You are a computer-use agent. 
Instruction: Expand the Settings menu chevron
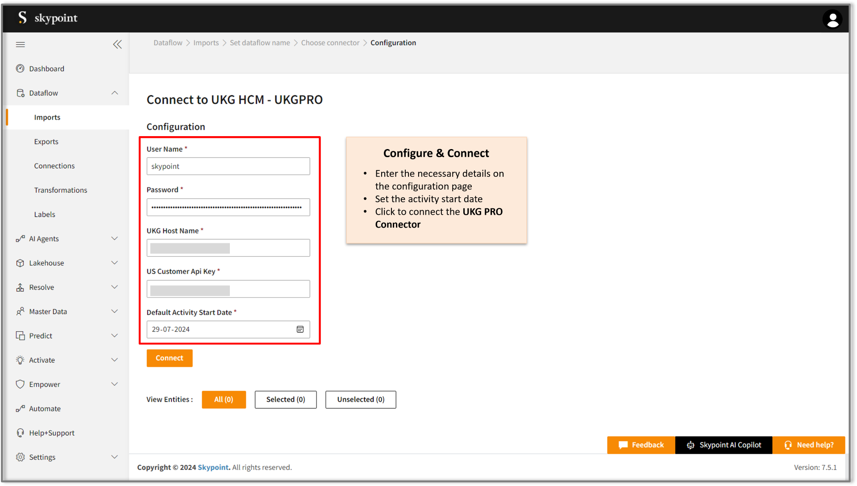click(115, 457)
